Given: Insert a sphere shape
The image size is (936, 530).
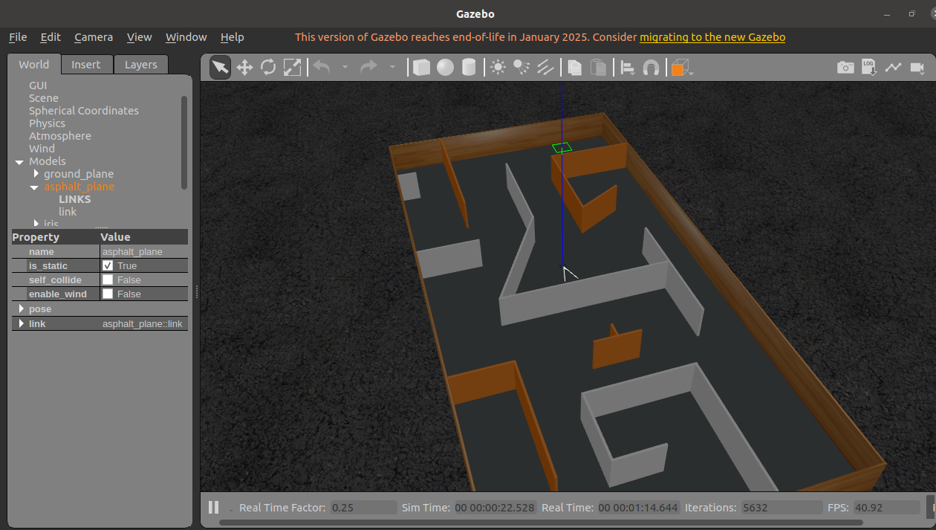Looking at the screenshot, I should click(x=445, y=68).
